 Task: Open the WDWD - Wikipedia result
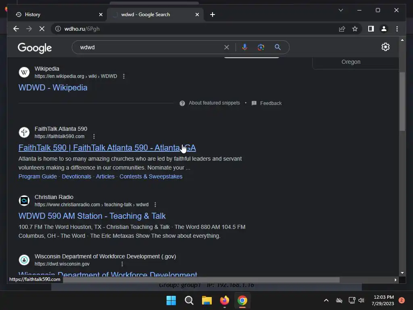click(x=53, y=88)
